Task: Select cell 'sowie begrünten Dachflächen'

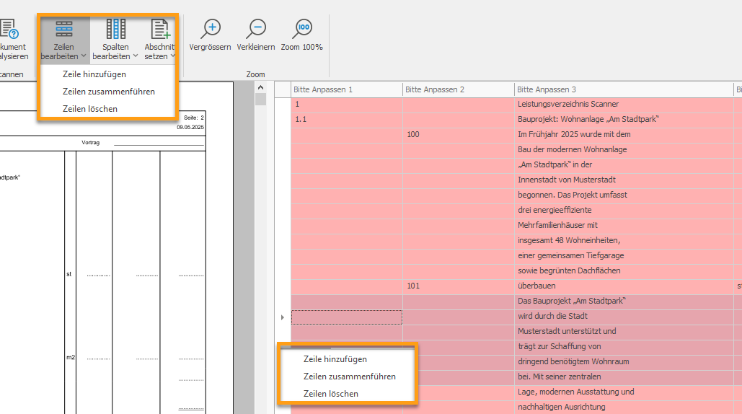Action: pyautogui.click(x=624, y=270)
